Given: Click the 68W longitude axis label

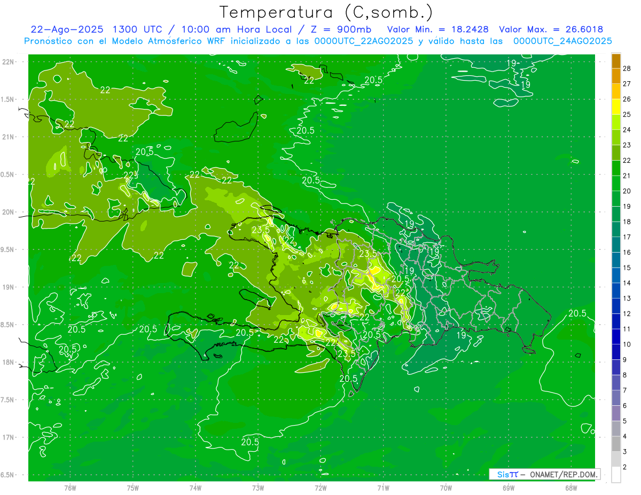Looking at the screenshot, I should tap(571, 488).
